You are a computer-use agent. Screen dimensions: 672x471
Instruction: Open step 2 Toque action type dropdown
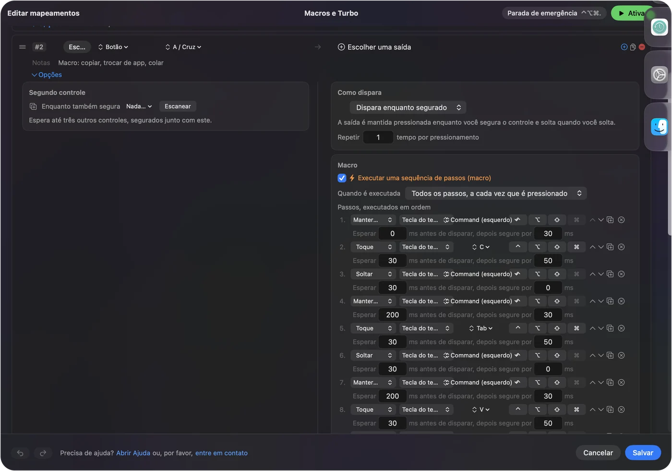pyautogui.click(x=373, y=247)
